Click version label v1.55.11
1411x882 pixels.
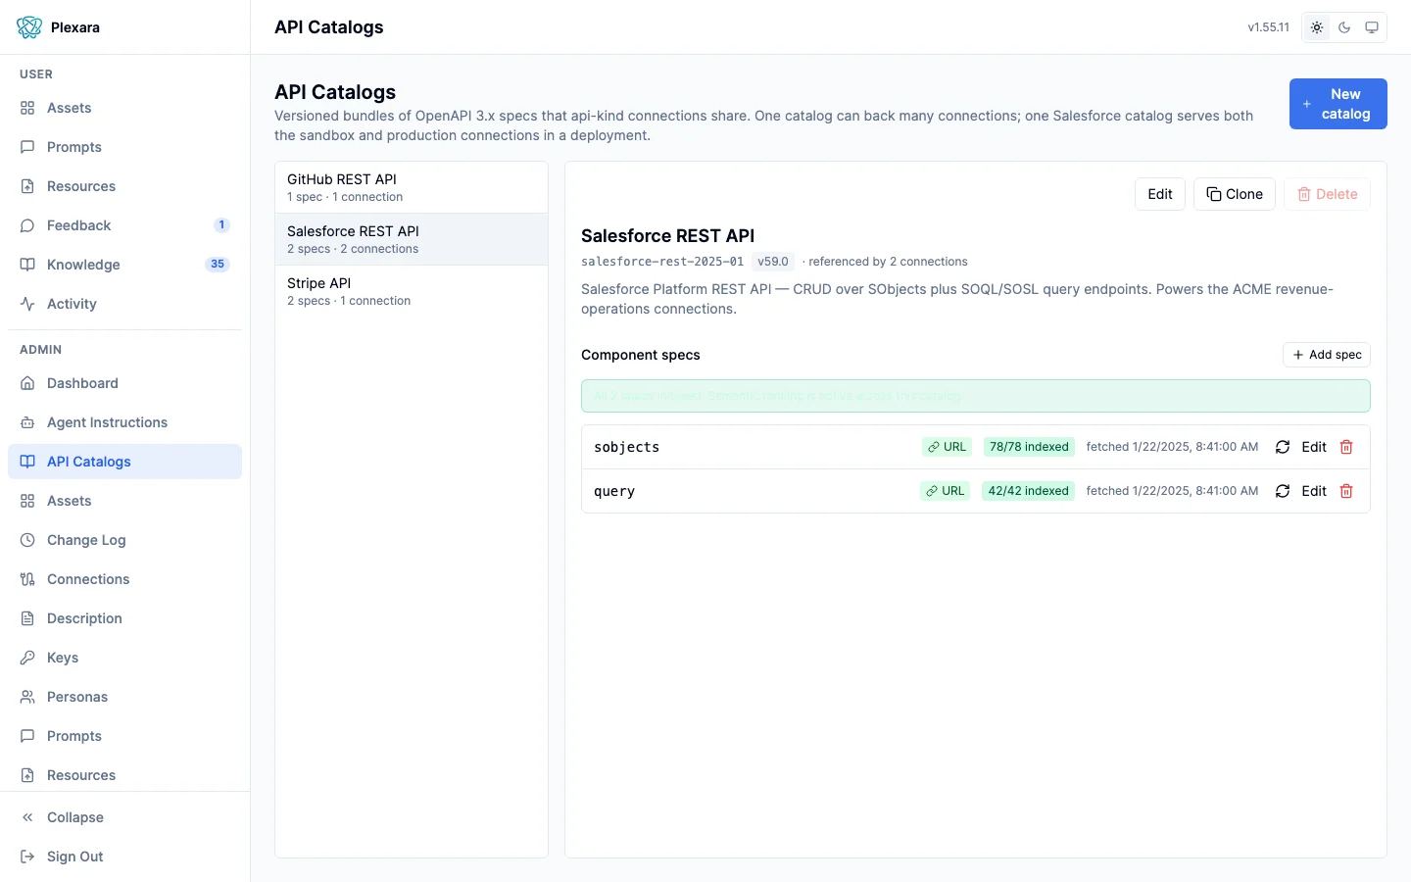tap(1268, 27)
